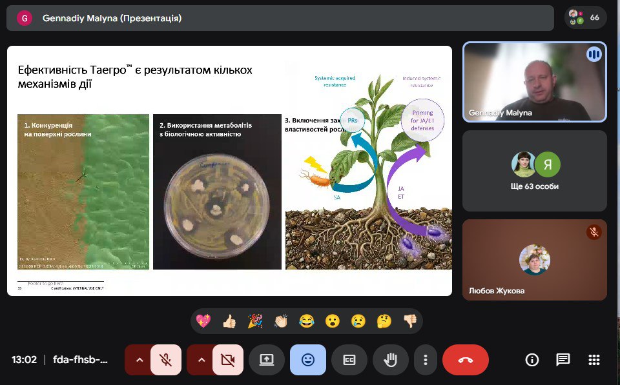Send the thumbs up reaction
This screenshot has width=620, height=385.
pos(229,321)
